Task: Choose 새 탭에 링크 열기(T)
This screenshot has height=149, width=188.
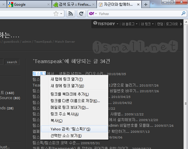Action: (74, 79)
